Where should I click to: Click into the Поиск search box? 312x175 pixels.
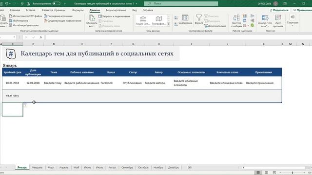(181, 3)
